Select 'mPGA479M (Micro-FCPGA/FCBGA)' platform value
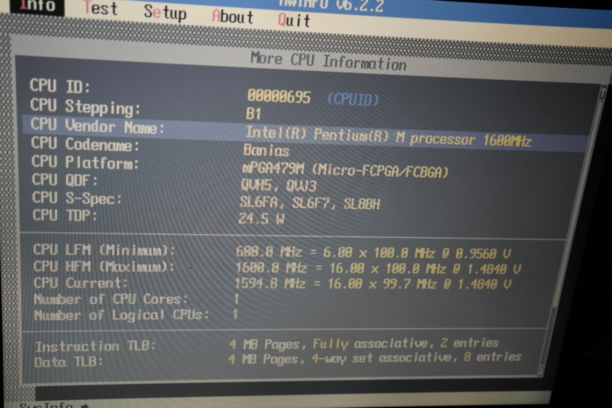The image size is (612, 408). 345,170
